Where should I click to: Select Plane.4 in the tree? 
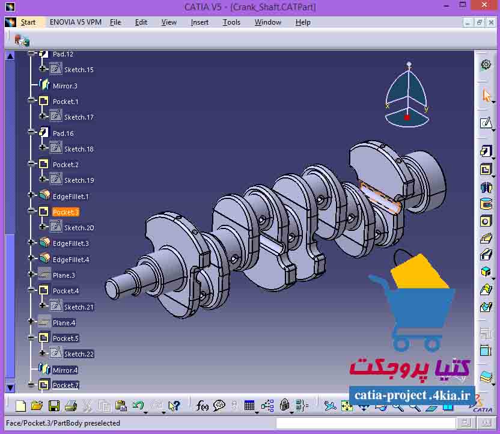tap(64, 323)
